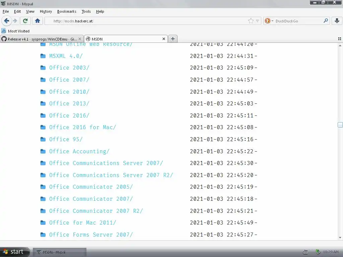Click folder icon beside Office 95

click(x=43, y=139)
